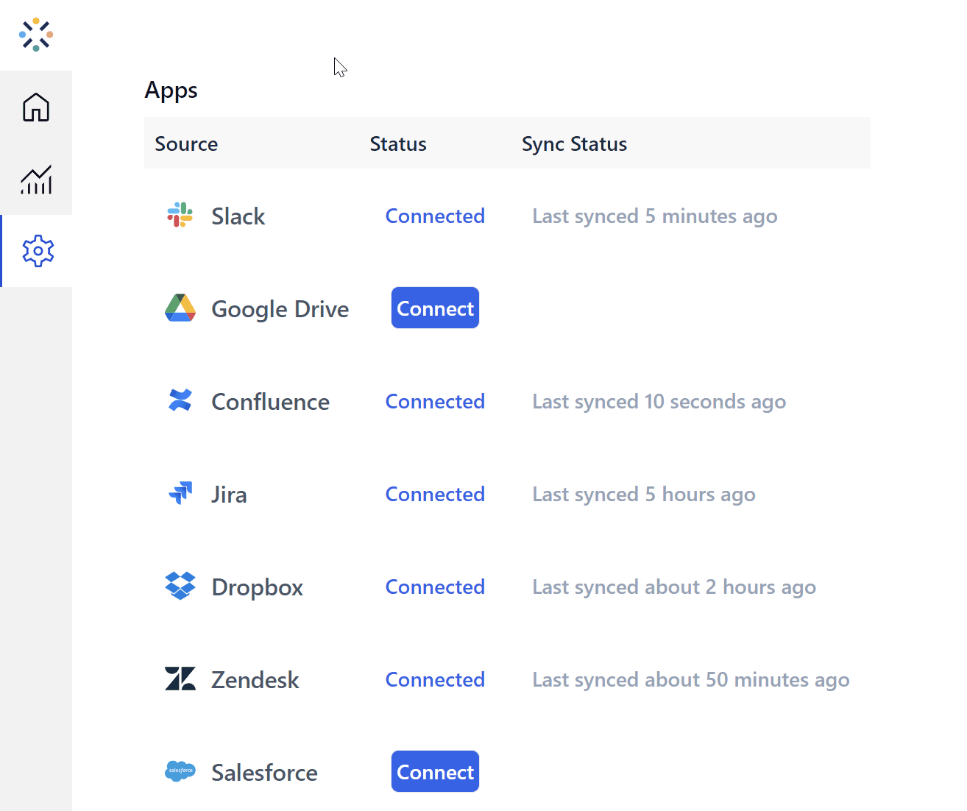Screen dimensions: 967x811
Task: Click the Sync Status column header
Action: [574, 144]
